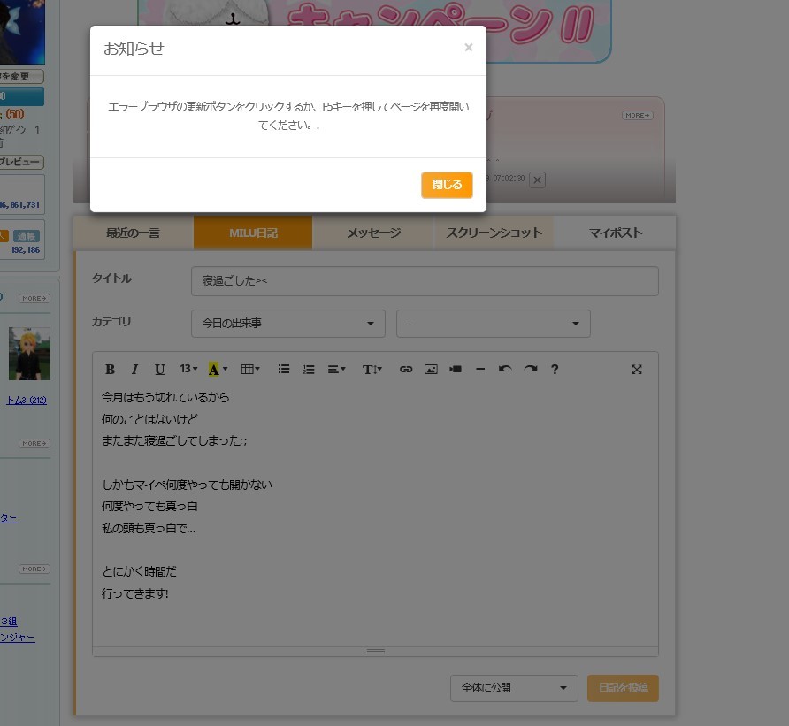This screenshot has height=726, width=789.
Task: Switch to the スクリーンショット tab
Action: (x=494, y=233)
